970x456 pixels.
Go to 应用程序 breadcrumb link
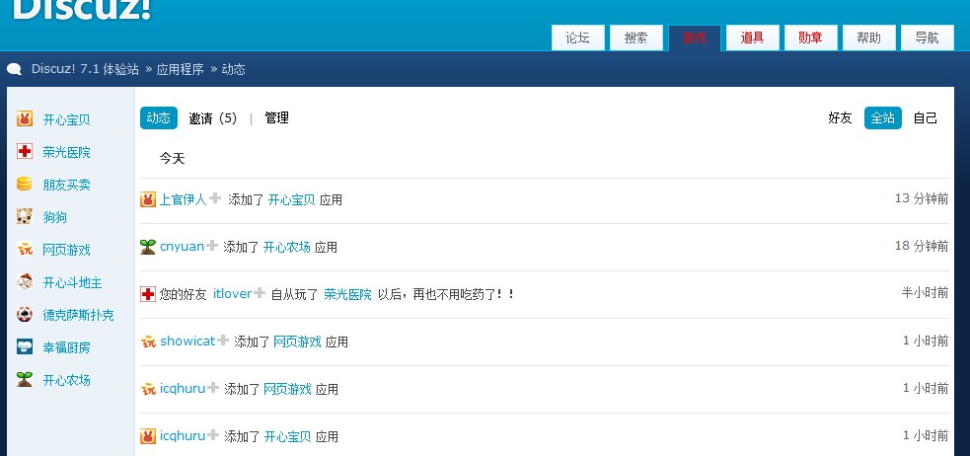coord(180,69)
